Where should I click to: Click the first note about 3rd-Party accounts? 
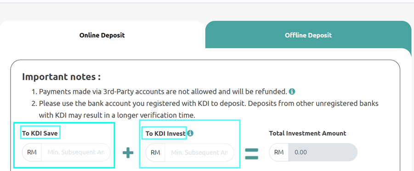click(163, 92)
